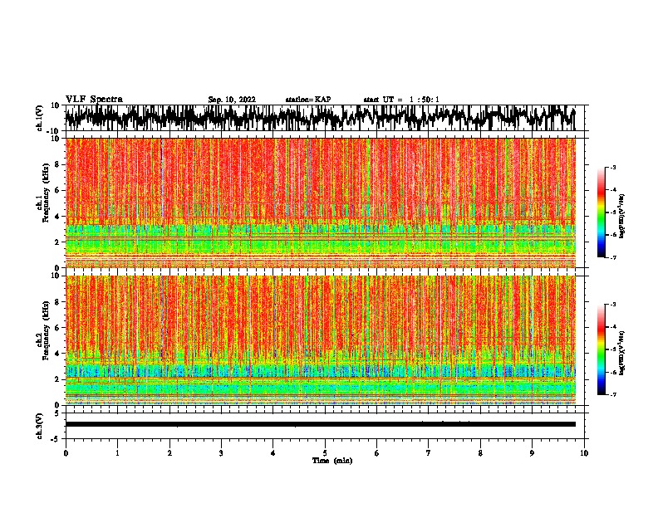Click the ch.3 black voltage trace

coord(320,424)
